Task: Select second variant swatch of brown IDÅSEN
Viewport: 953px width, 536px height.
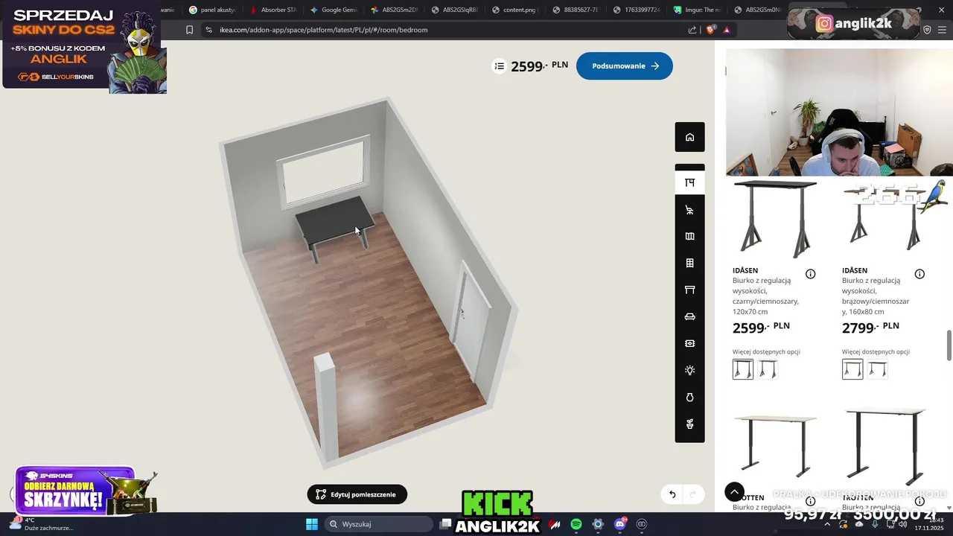Action: click(878, 369)
